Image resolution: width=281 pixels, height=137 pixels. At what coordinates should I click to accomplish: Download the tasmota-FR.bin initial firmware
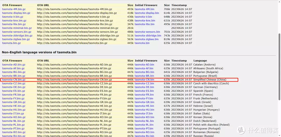click(x=144, y=95)
